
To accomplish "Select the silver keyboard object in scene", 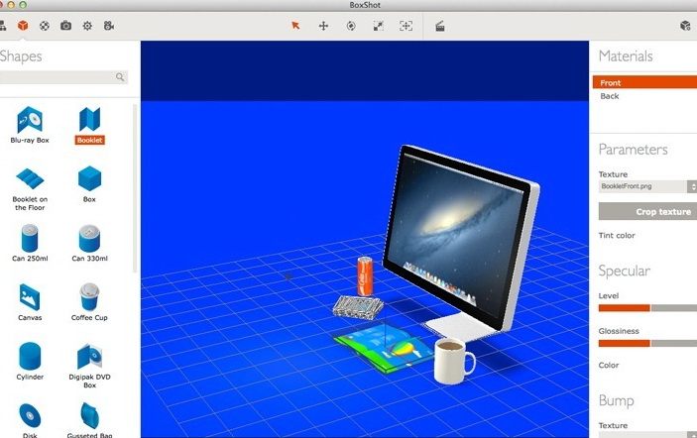I will coord(358,307).
